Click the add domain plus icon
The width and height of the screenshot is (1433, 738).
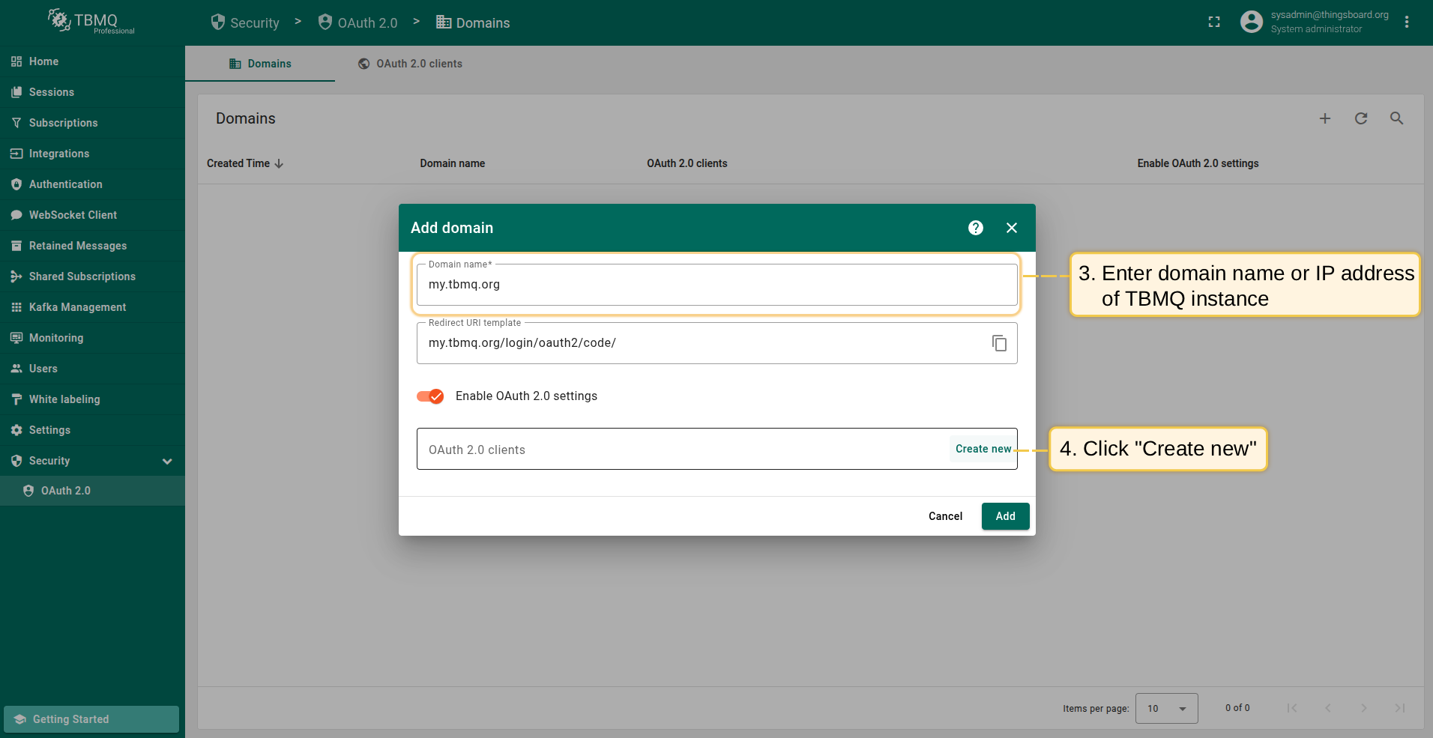pos(1324,118)
